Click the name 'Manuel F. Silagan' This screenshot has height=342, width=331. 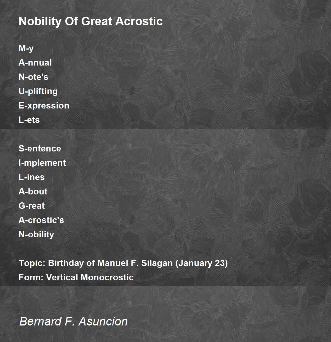135,263
